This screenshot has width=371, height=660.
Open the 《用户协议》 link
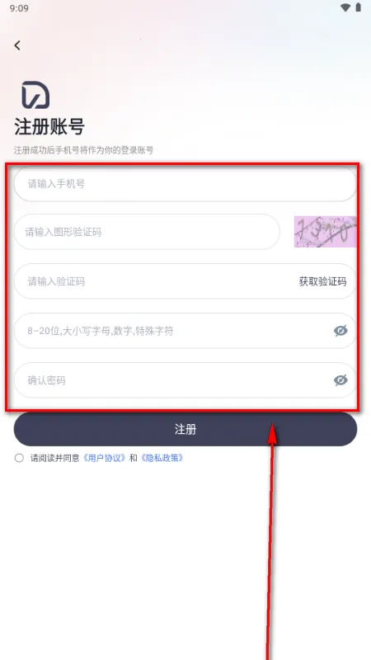click(x=105, y=458)
